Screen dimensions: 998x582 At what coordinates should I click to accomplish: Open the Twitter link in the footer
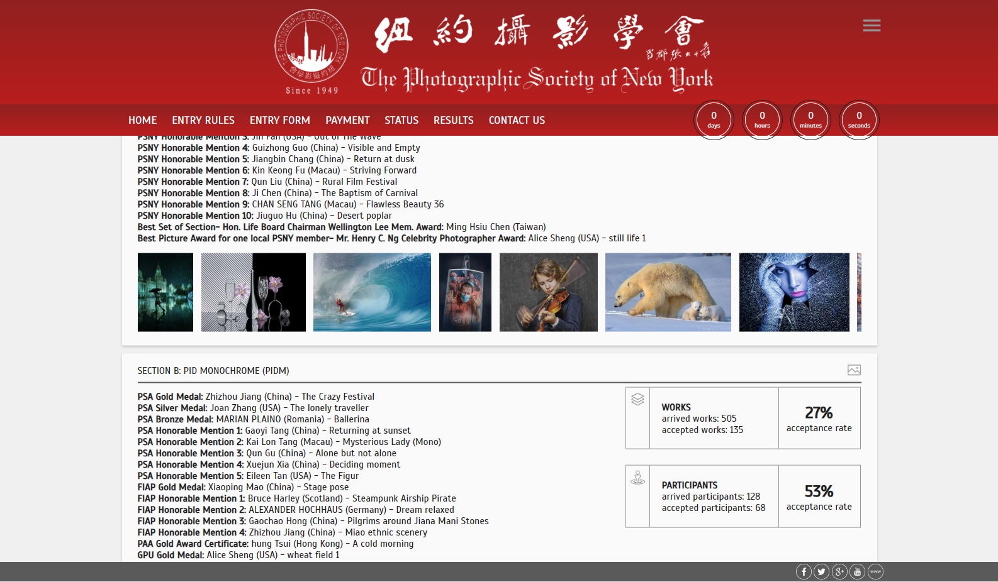pyautogui.click(x=821, y=571)
